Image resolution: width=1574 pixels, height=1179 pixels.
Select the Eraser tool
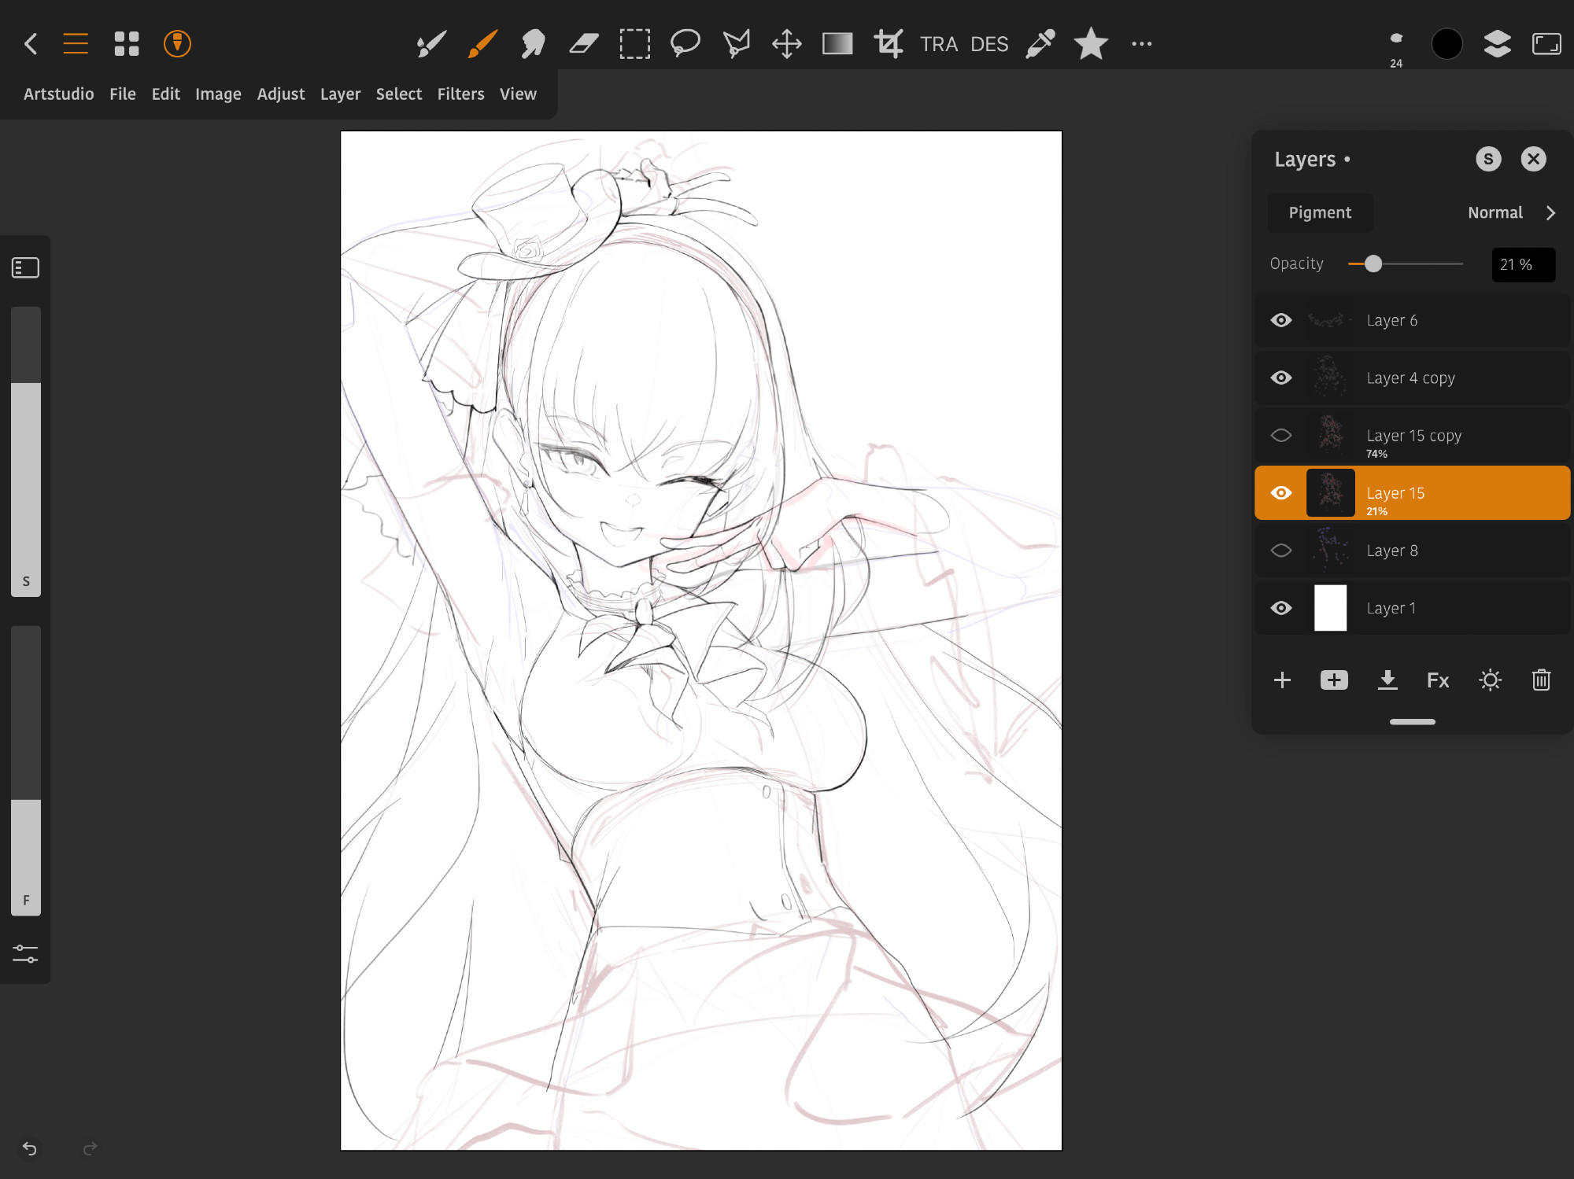[x=584, y=44]
